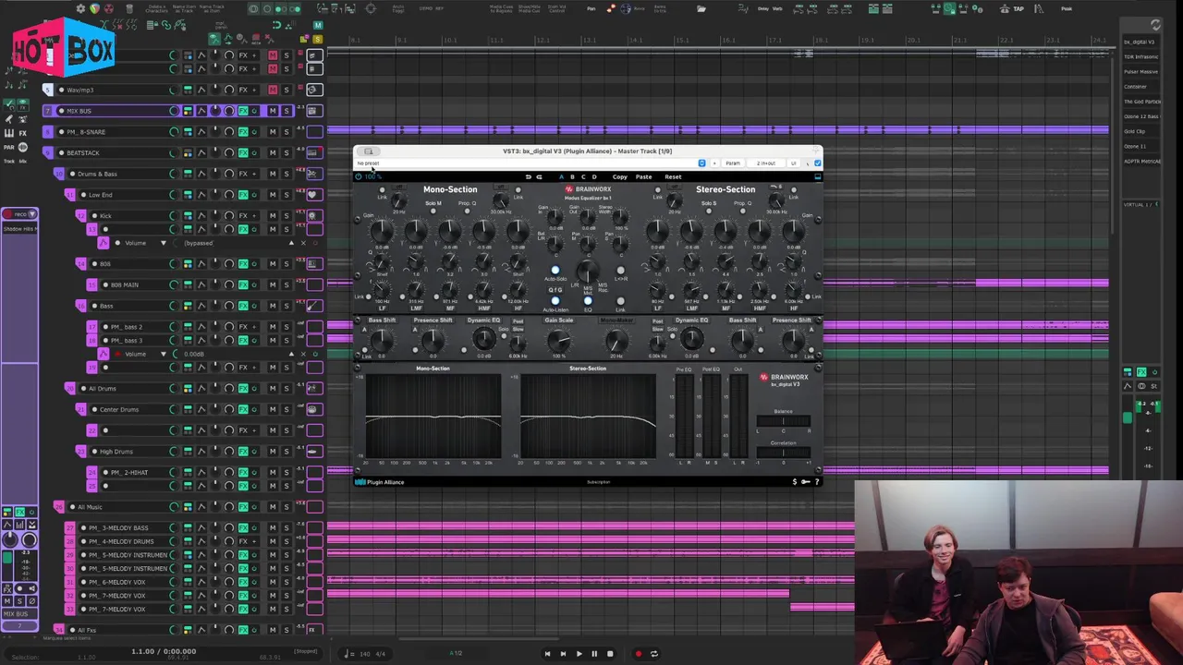Viewport: 1183px width, 665px height.
Task: Select the Center Drums track
Action: 121,409
